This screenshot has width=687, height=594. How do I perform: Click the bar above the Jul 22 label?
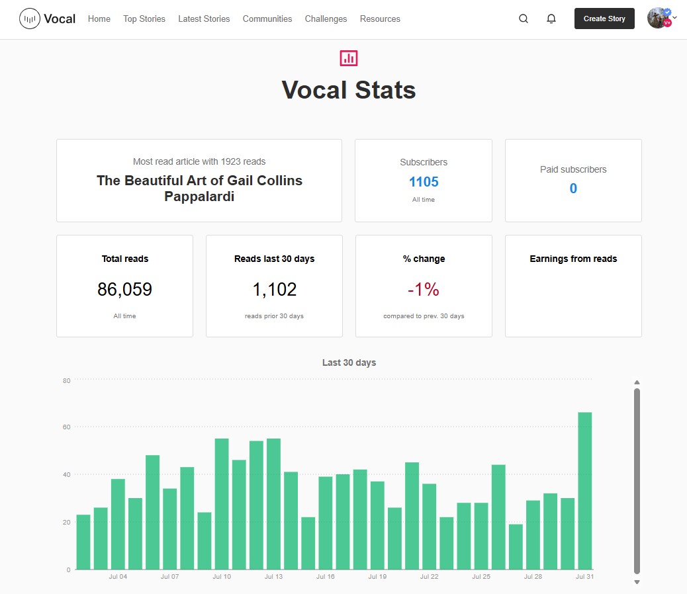click(430, 527)
